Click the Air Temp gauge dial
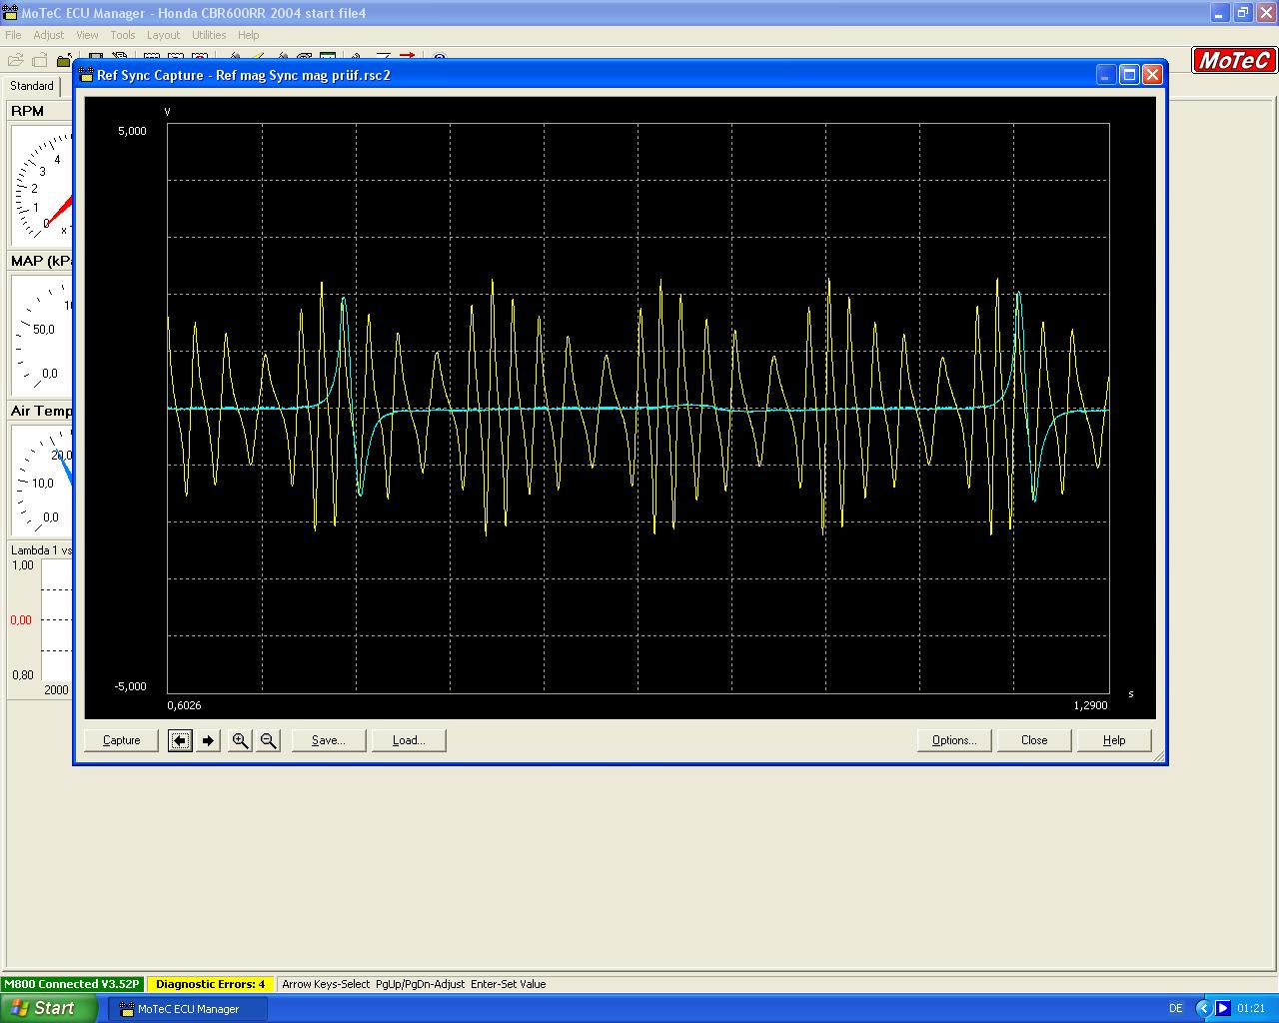This screenshot has height=1023, width=1279. (42, 480)
